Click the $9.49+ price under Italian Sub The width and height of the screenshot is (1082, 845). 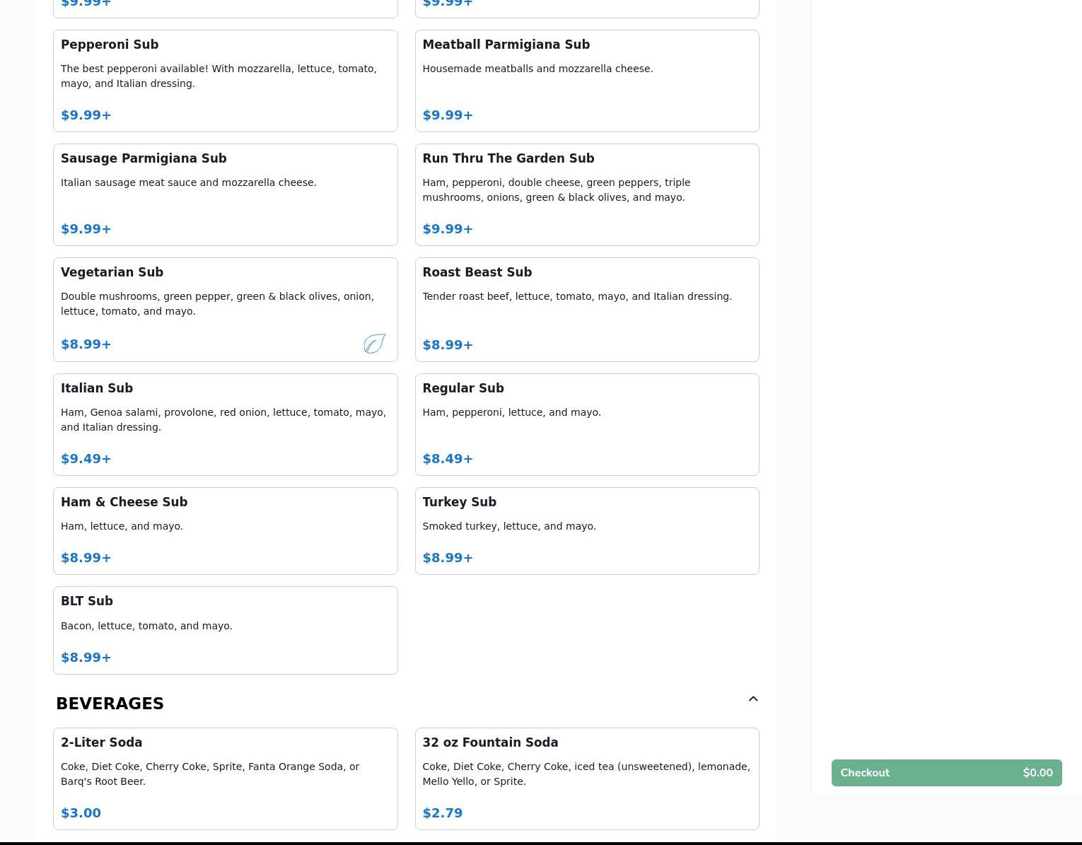tap(86, 459)
